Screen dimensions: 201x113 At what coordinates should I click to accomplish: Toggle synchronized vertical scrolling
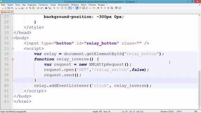click(x=62, y=8)
